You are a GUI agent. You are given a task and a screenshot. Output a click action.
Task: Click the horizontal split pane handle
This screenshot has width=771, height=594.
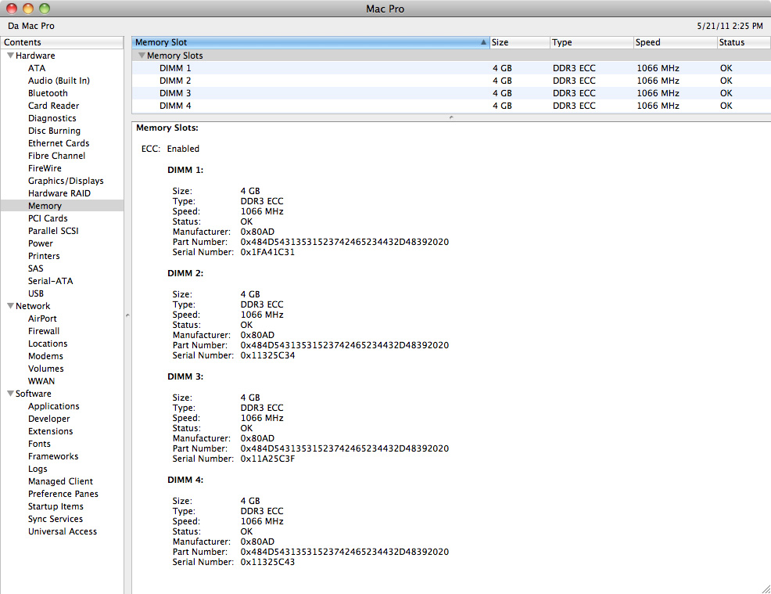[x=451, y=117]
